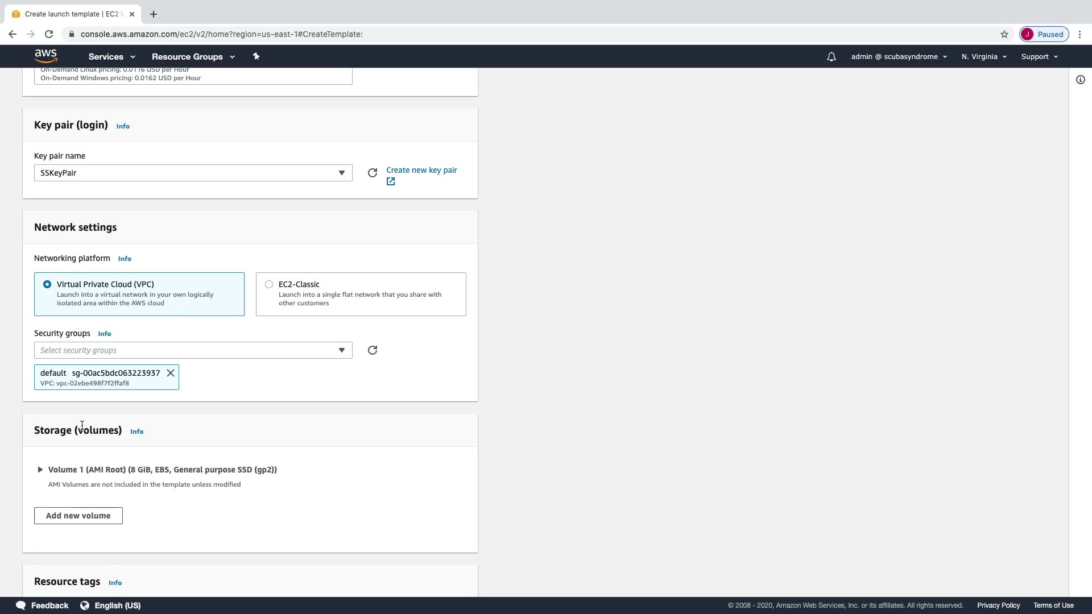
Task: Remove the default security group tag
Action: [171, 373]
